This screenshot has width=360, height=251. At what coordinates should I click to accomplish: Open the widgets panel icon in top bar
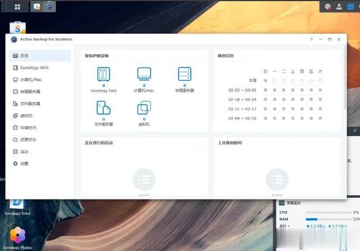[x=350, y=7]
